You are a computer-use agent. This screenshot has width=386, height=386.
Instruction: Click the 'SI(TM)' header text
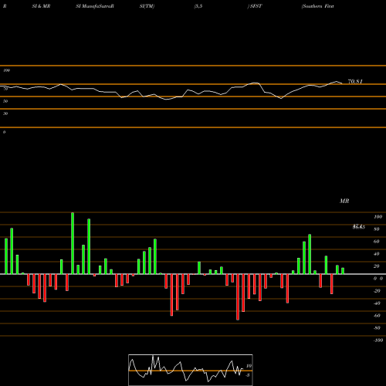tap(147, 6)
